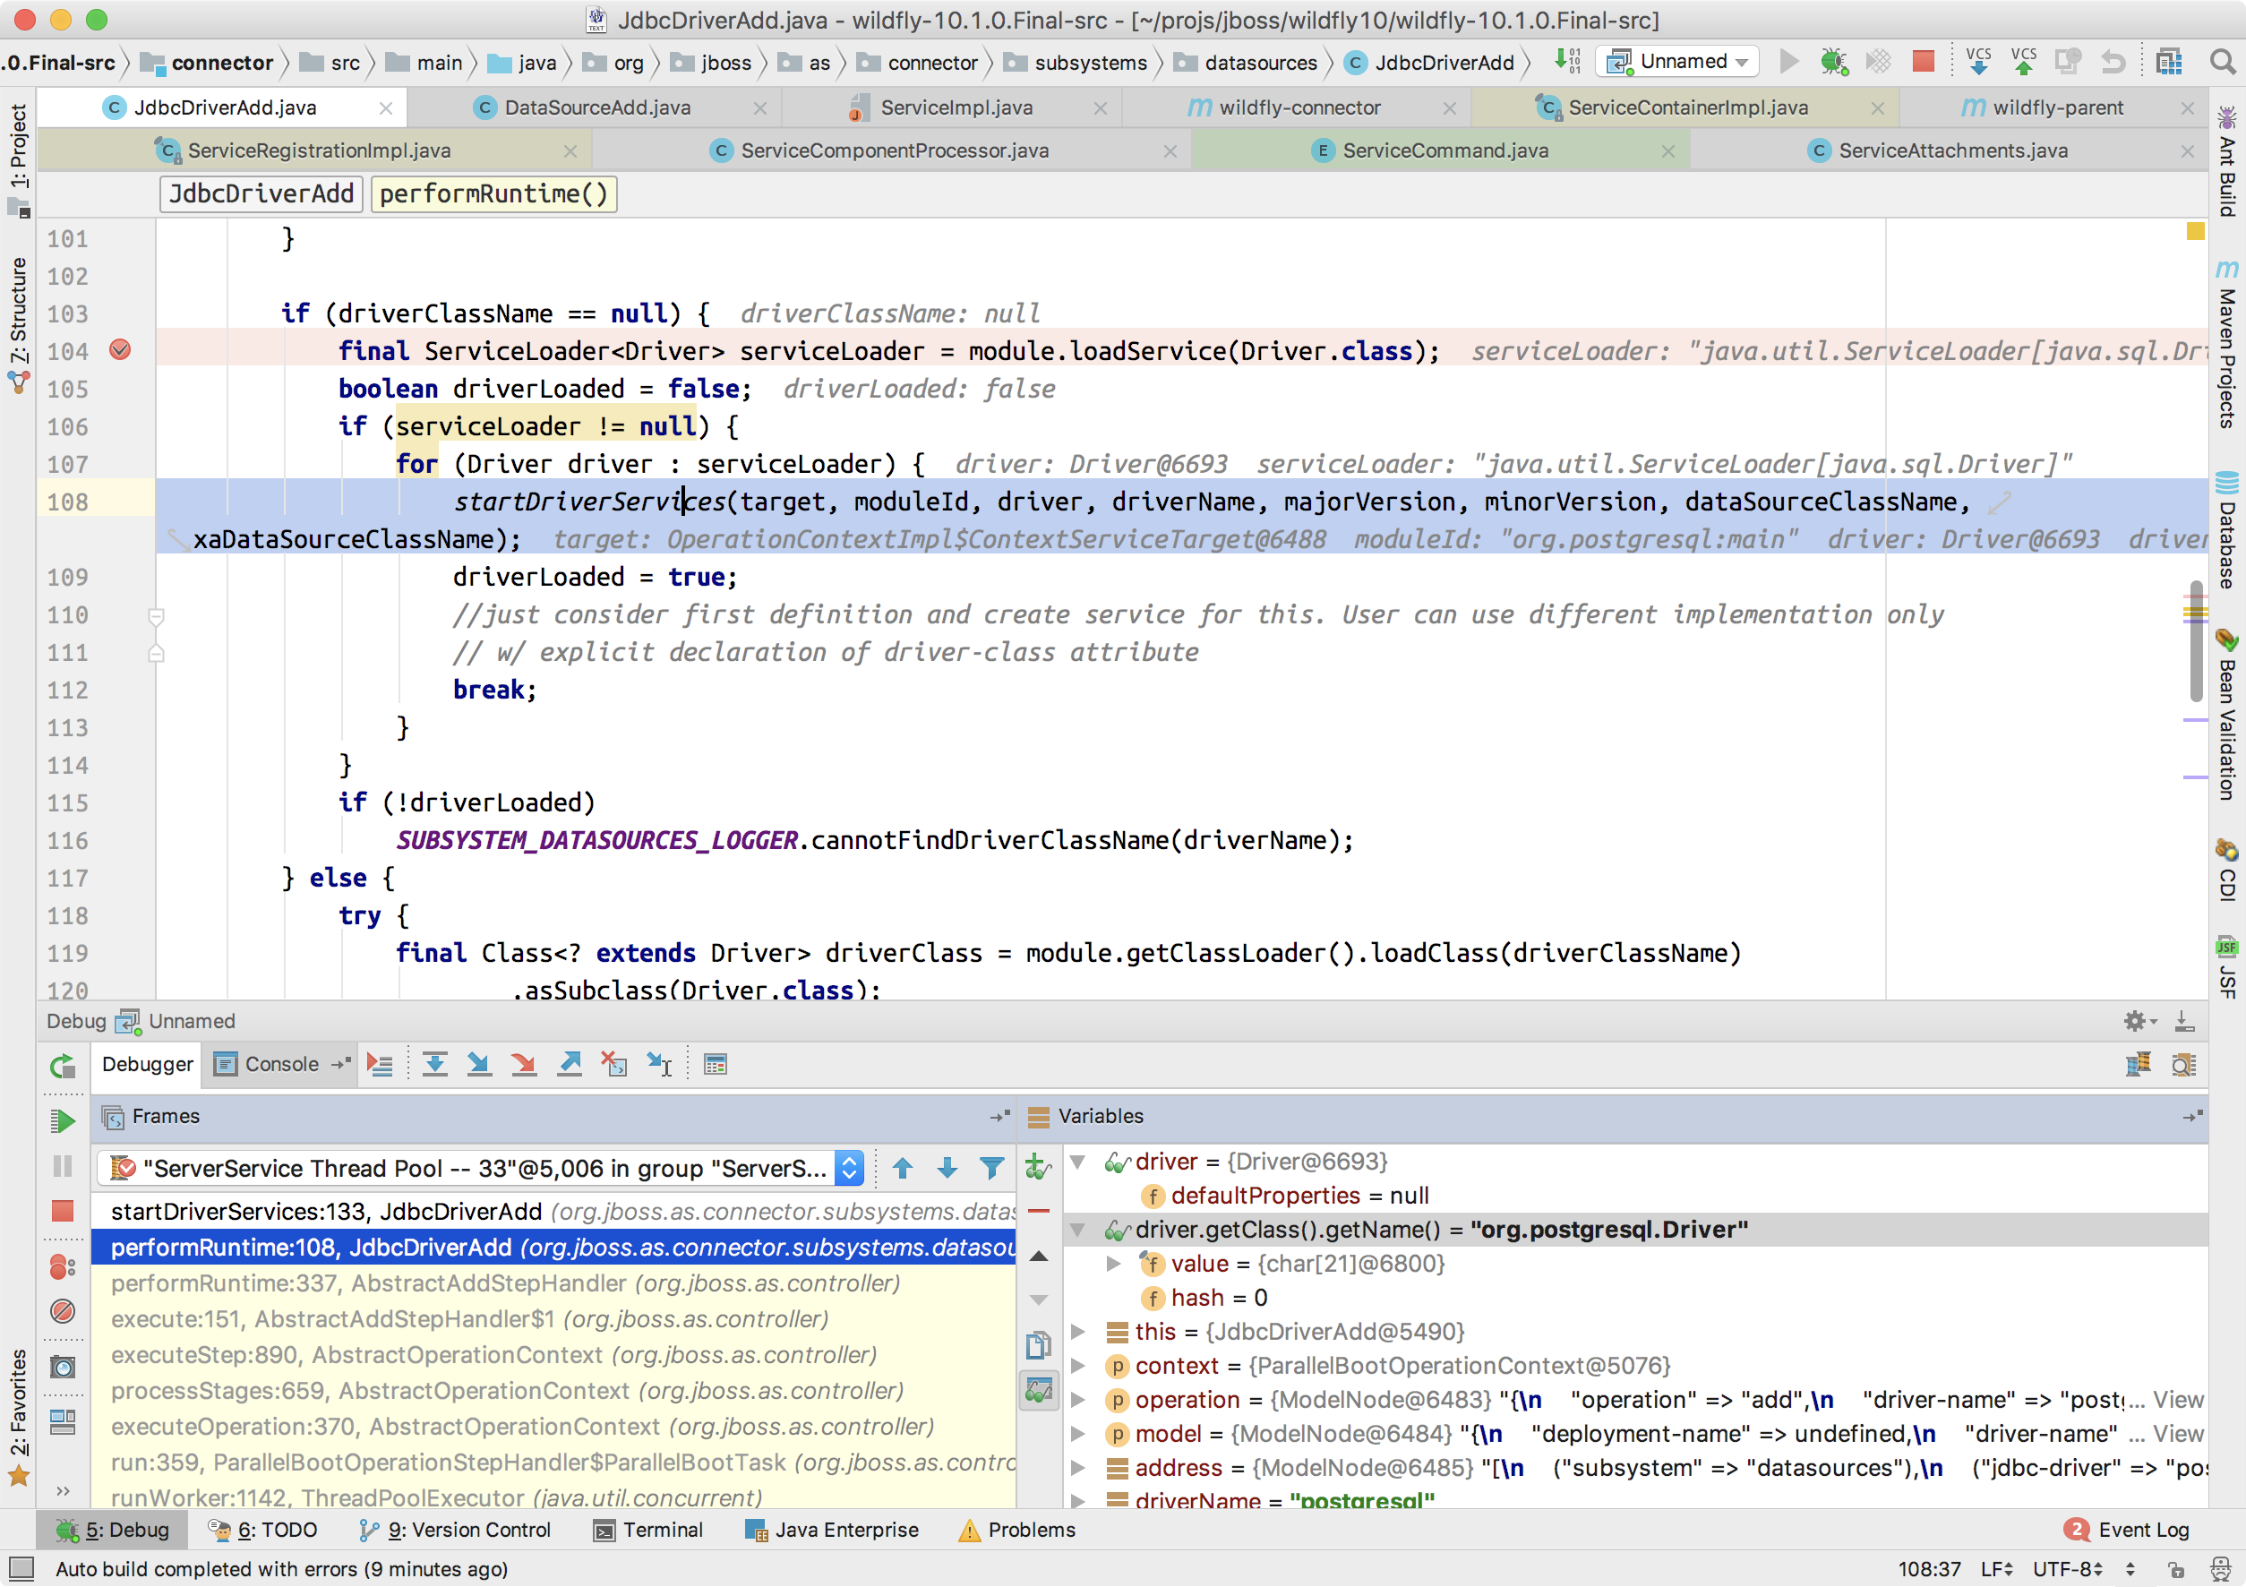
Task: Expand the 'this' variable node
Action: tap(1078, 1332)
